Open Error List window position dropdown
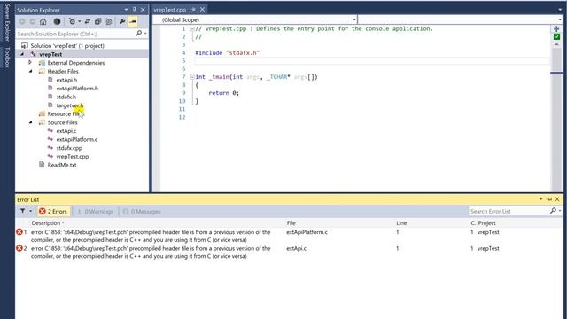The image size is (567, 319). tap(540, 199)
